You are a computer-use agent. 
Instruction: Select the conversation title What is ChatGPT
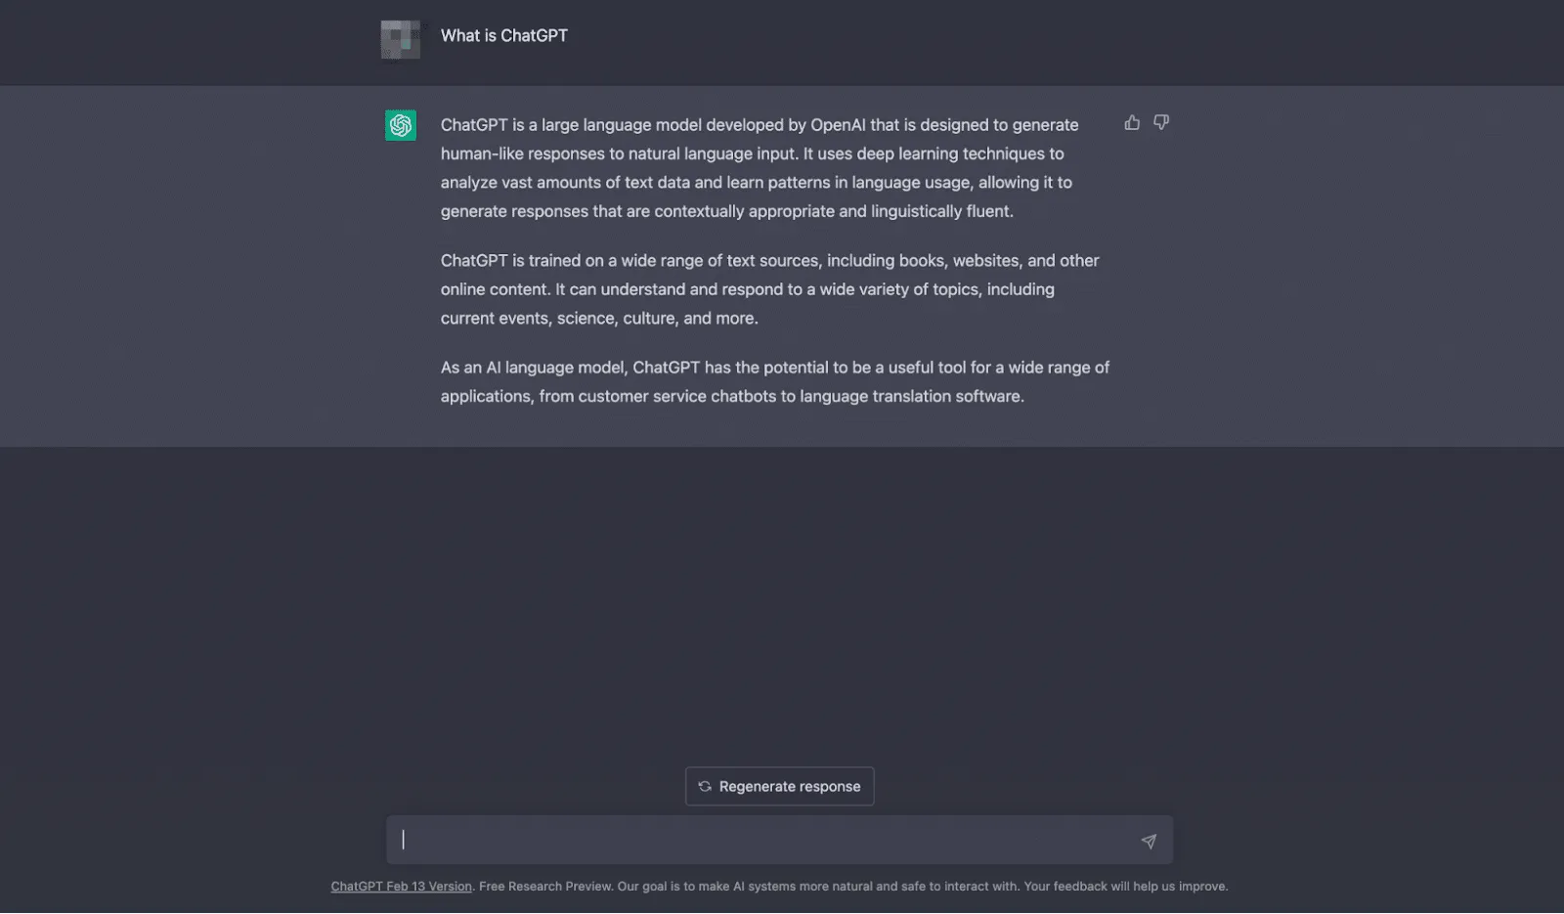[x=505, y=35]
